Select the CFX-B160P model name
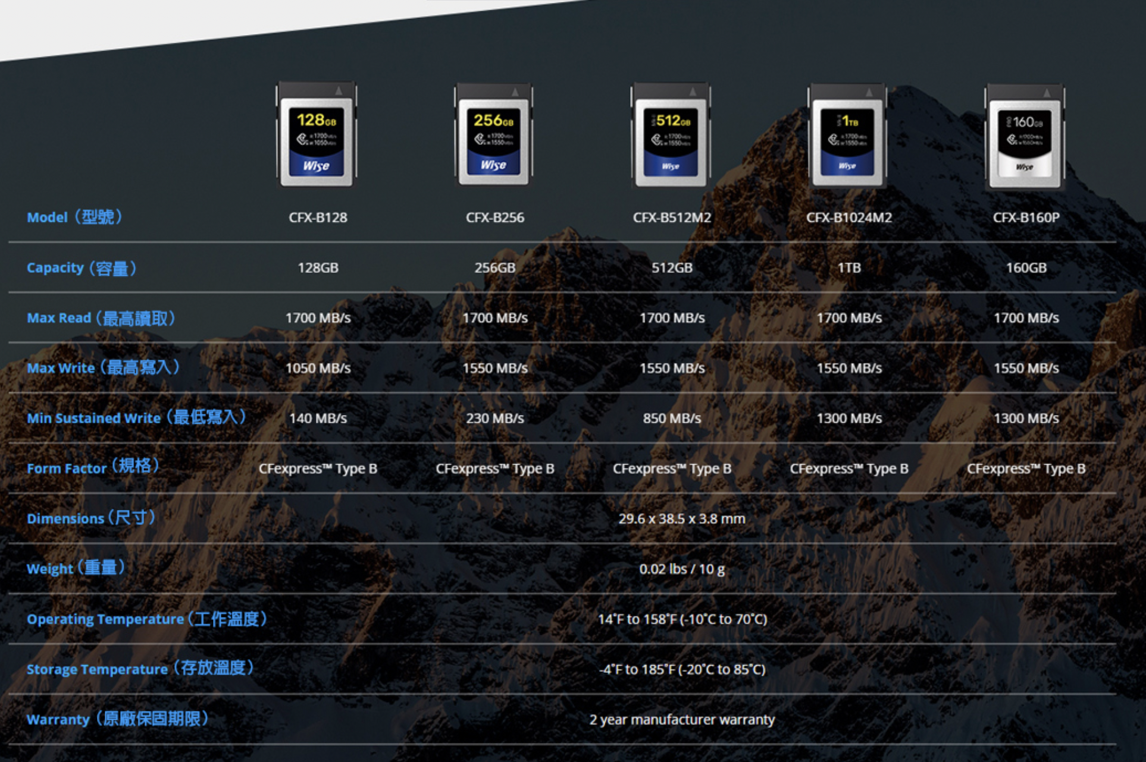The image size is (1146, 762). click(1026, 218)
